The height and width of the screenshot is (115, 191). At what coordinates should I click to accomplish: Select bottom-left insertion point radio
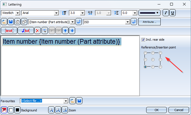(x=145, y=67)
